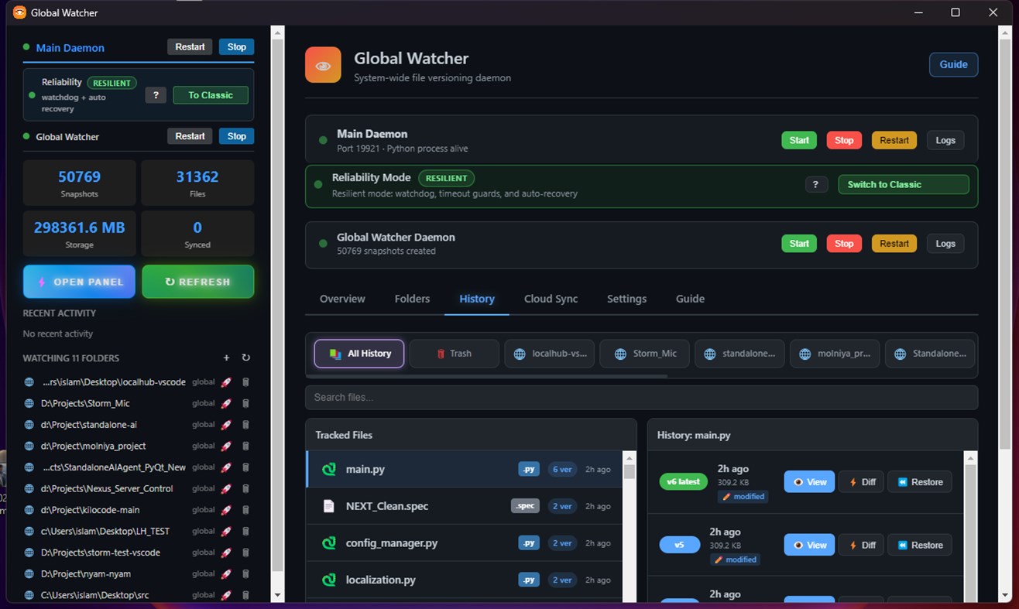
Task: Delete the D:\Projects\Storm_Mic watched folder
Action: [x=245, y=403]
